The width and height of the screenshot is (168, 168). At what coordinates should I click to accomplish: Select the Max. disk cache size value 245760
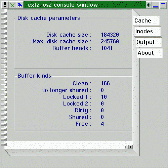tap(110, 41)
